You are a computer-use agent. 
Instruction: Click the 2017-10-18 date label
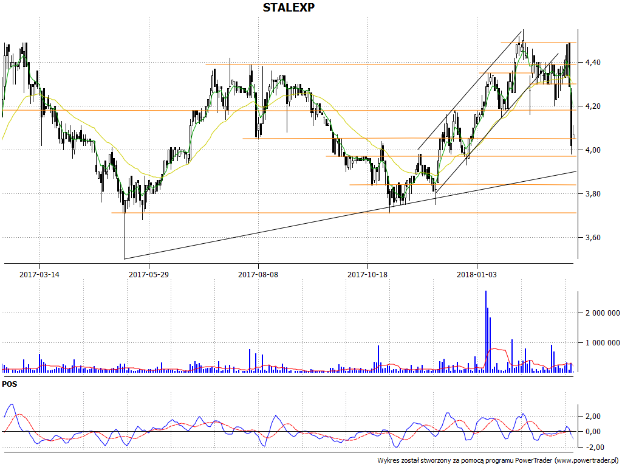367,274
